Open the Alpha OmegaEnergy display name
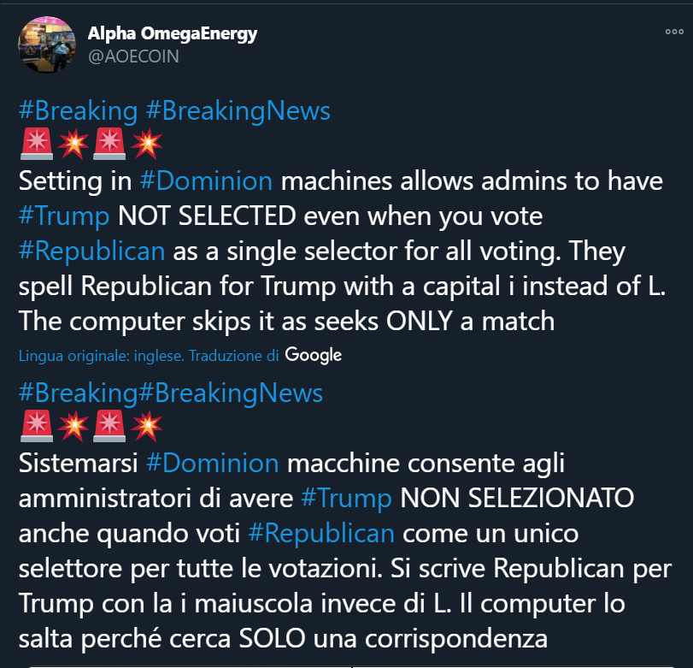The image size is (693, 668). tap(172, 33)
